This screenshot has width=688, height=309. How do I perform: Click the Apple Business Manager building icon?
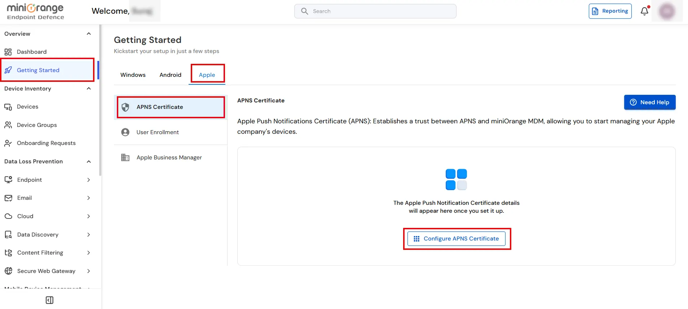(125, 158)
